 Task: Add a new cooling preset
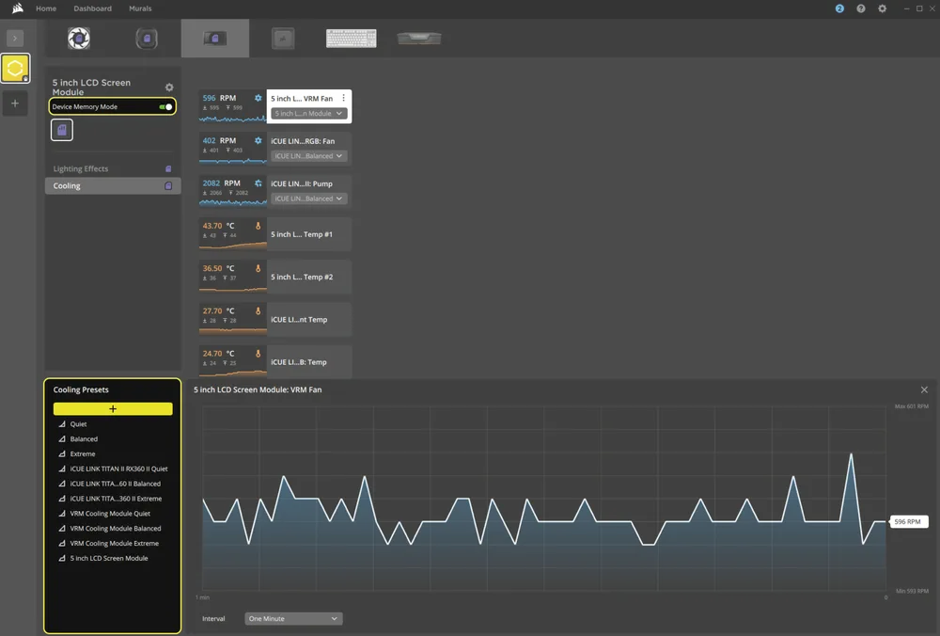click(113, 408)
